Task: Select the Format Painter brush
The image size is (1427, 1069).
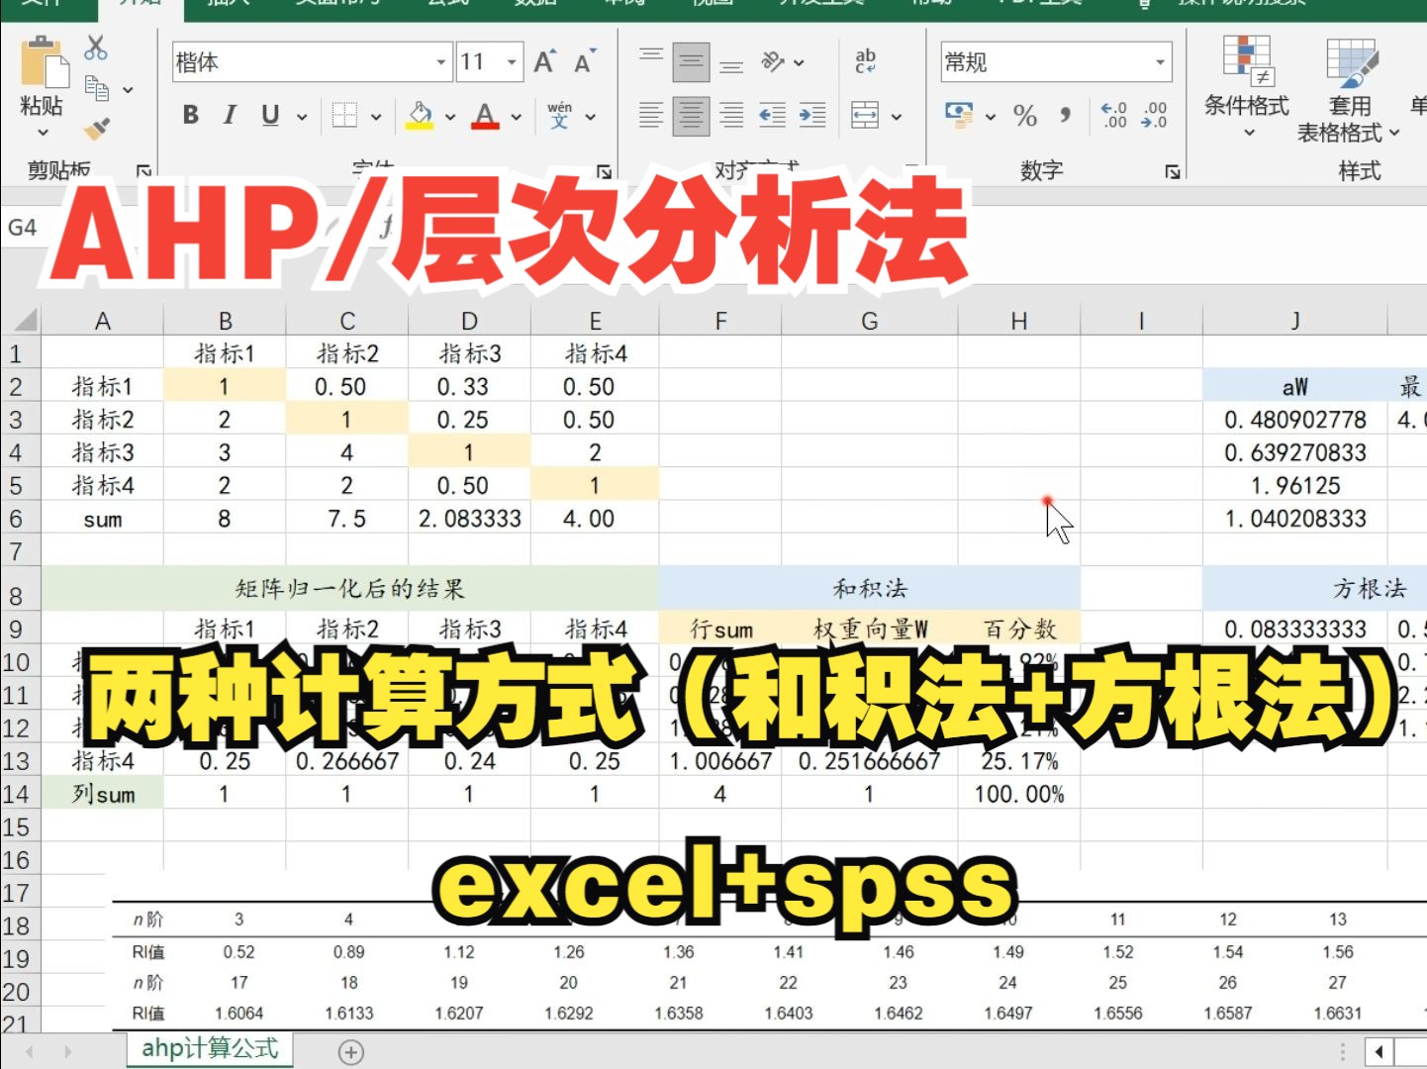Action: [x=96, y=129]
